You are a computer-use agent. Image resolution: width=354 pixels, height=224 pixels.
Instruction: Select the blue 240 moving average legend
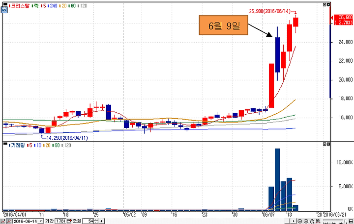[x=53, y=5]
